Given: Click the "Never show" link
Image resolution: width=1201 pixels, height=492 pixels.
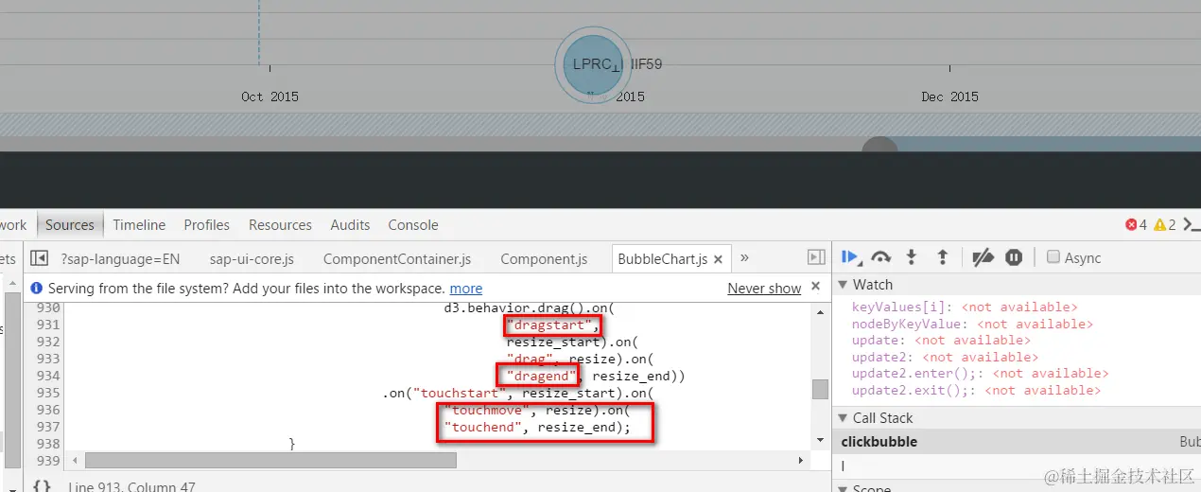Looking at the screenshot, I should [764, 289].
